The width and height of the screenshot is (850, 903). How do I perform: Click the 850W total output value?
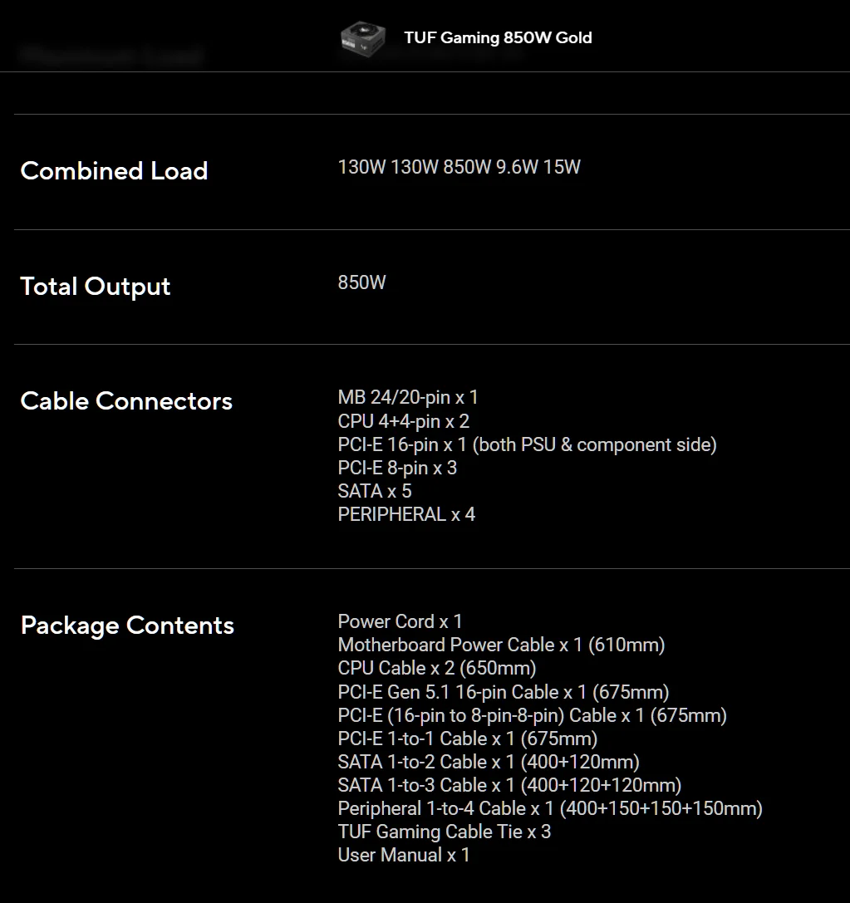[x=361, y=282]
